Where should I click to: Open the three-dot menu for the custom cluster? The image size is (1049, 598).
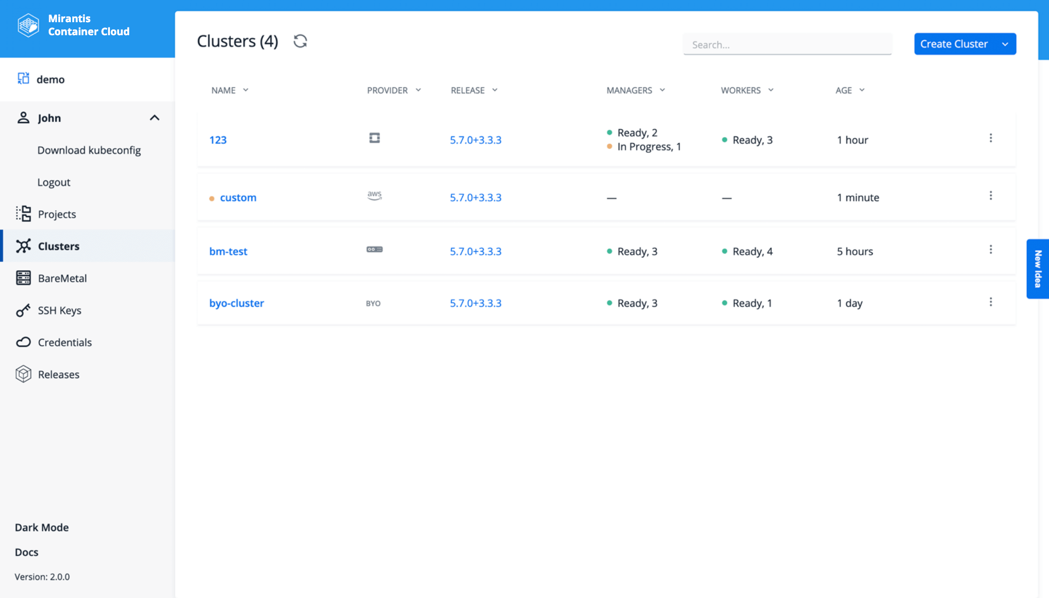[x=991, y=196]
